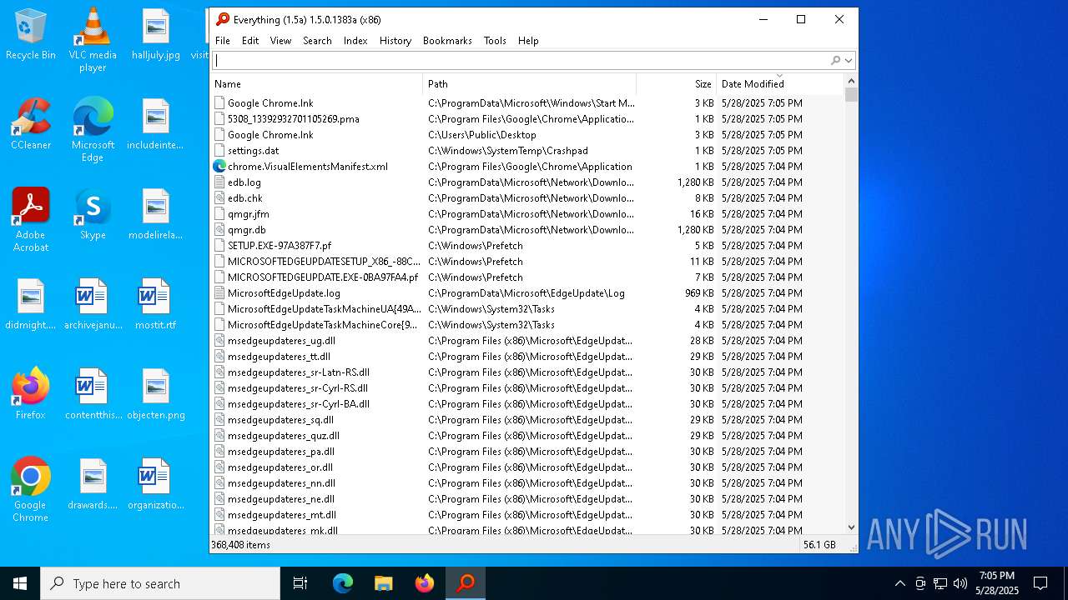Select msedgeupdateres_mt.dll in results
Image resolution: width=1068 pixels, height=600 pixels.
pyautogui.click(x=527, y=515)
